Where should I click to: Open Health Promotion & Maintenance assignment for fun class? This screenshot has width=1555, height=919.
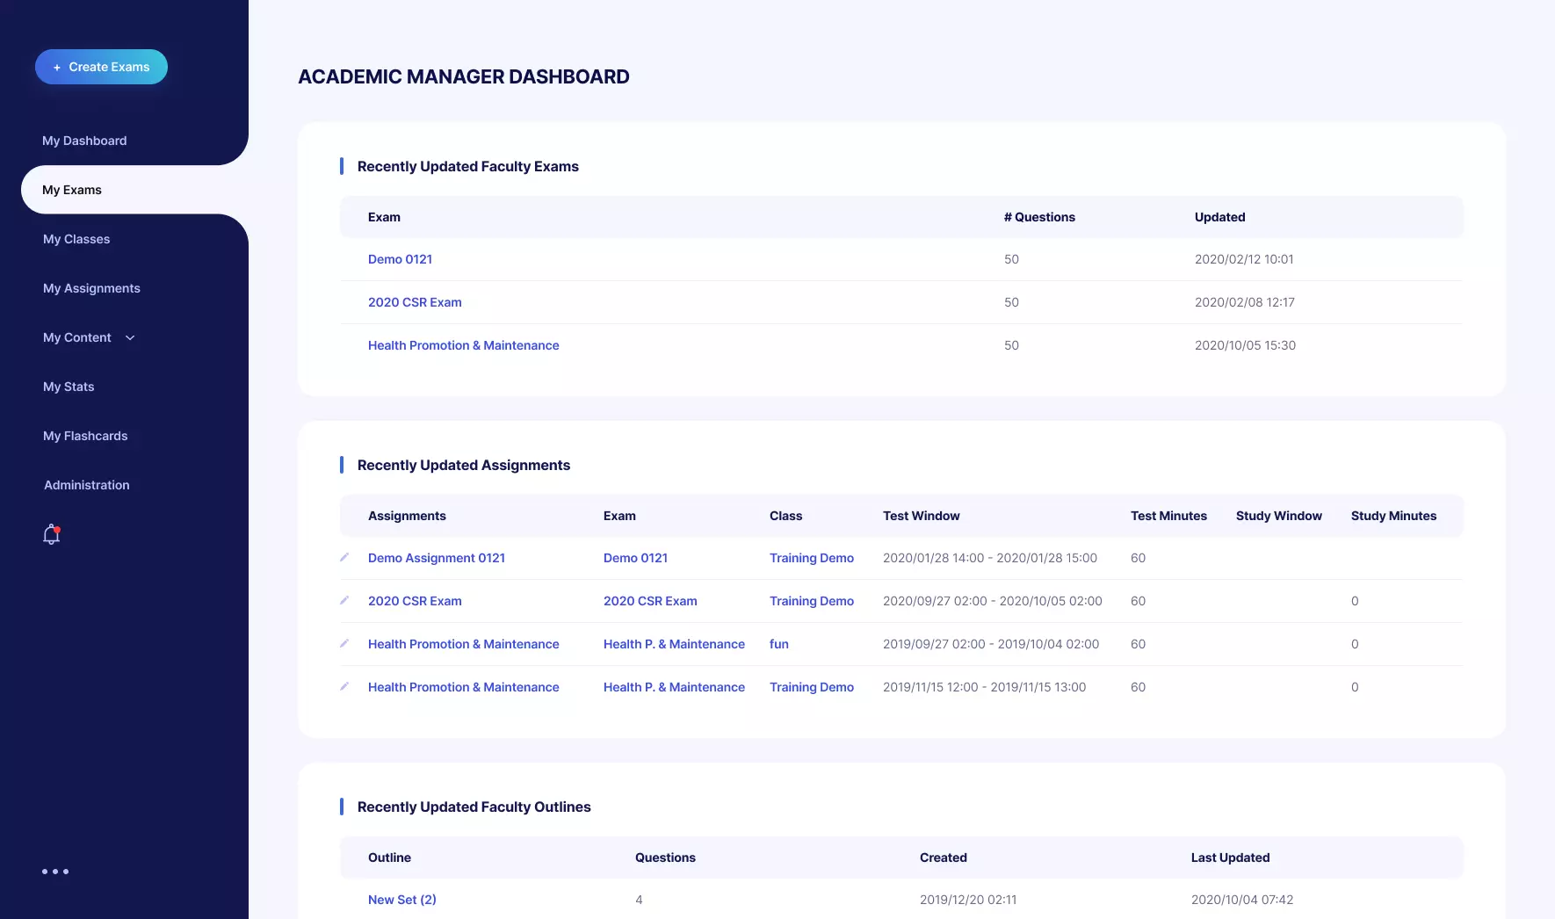pyautogui.click(x=464, y=644)
